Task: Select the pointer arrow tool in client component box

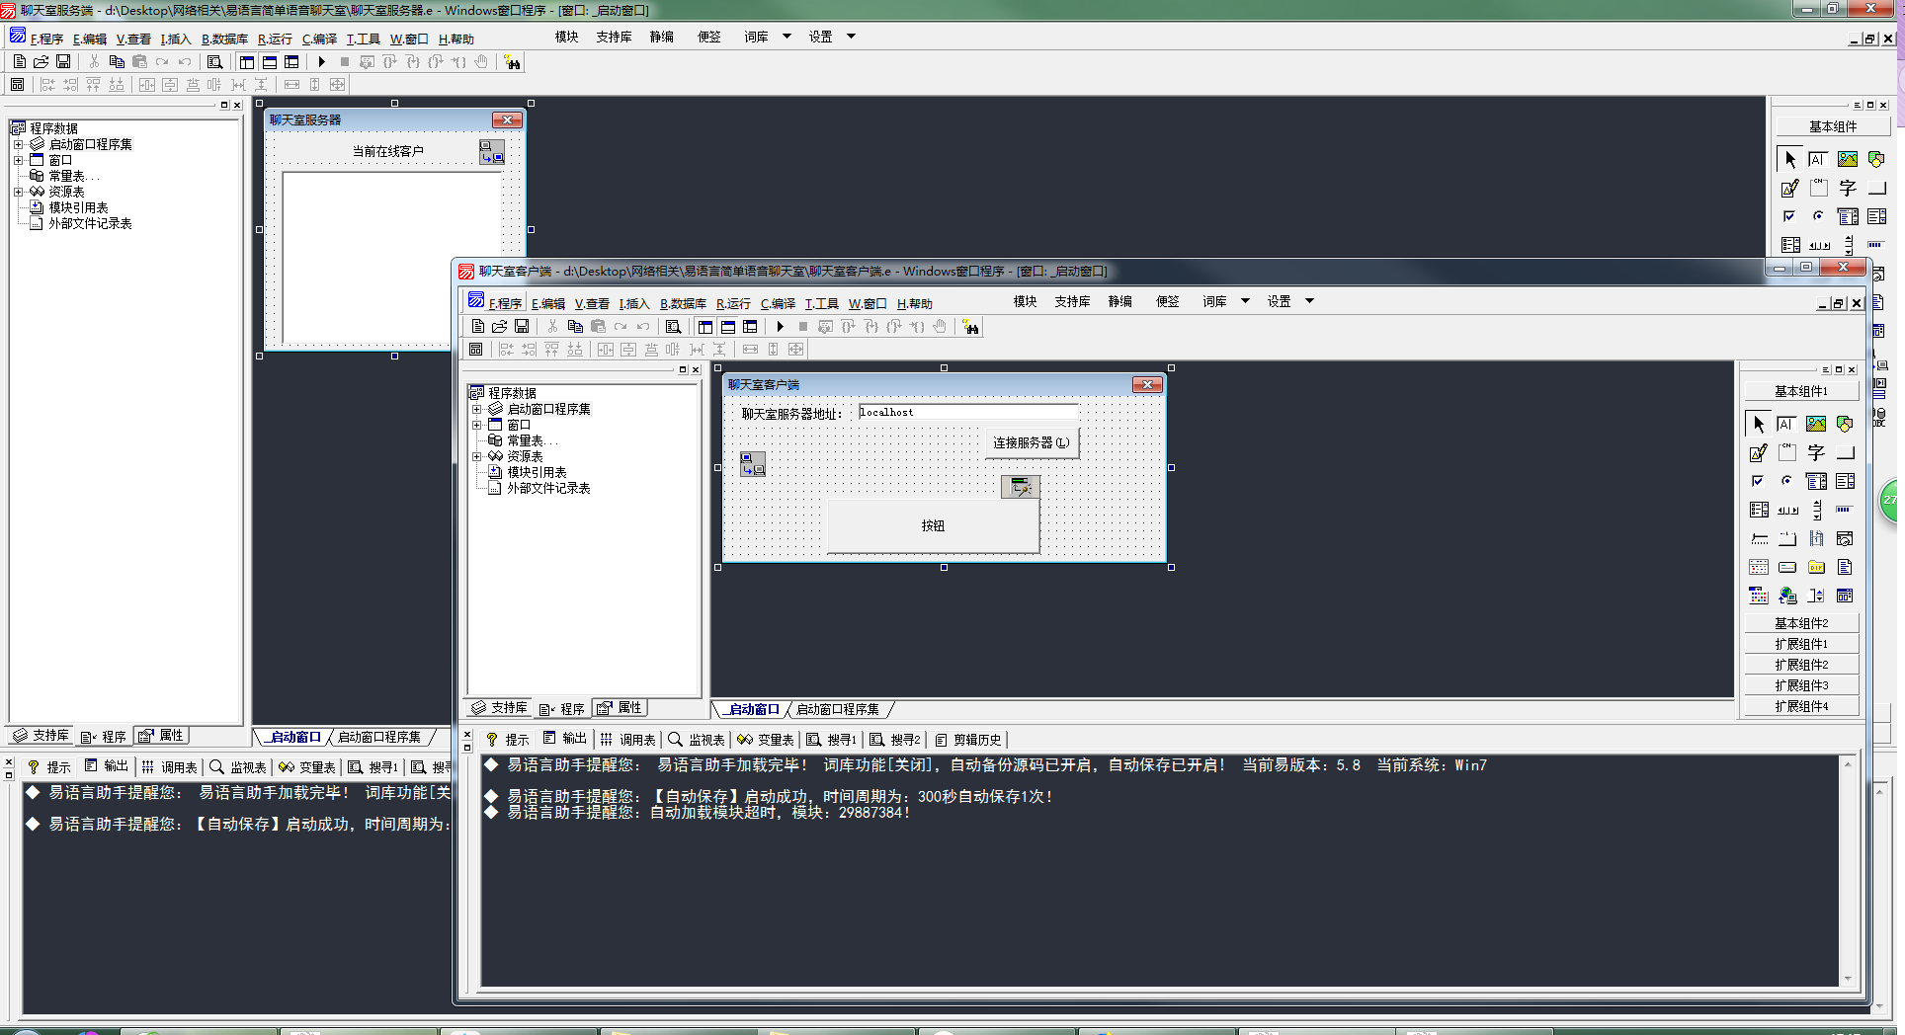Action: 1759,424
